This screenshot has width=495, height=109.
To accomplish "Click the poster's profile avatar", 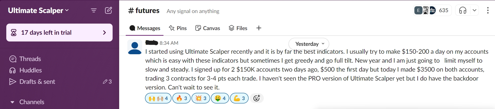I will [135, 47].
